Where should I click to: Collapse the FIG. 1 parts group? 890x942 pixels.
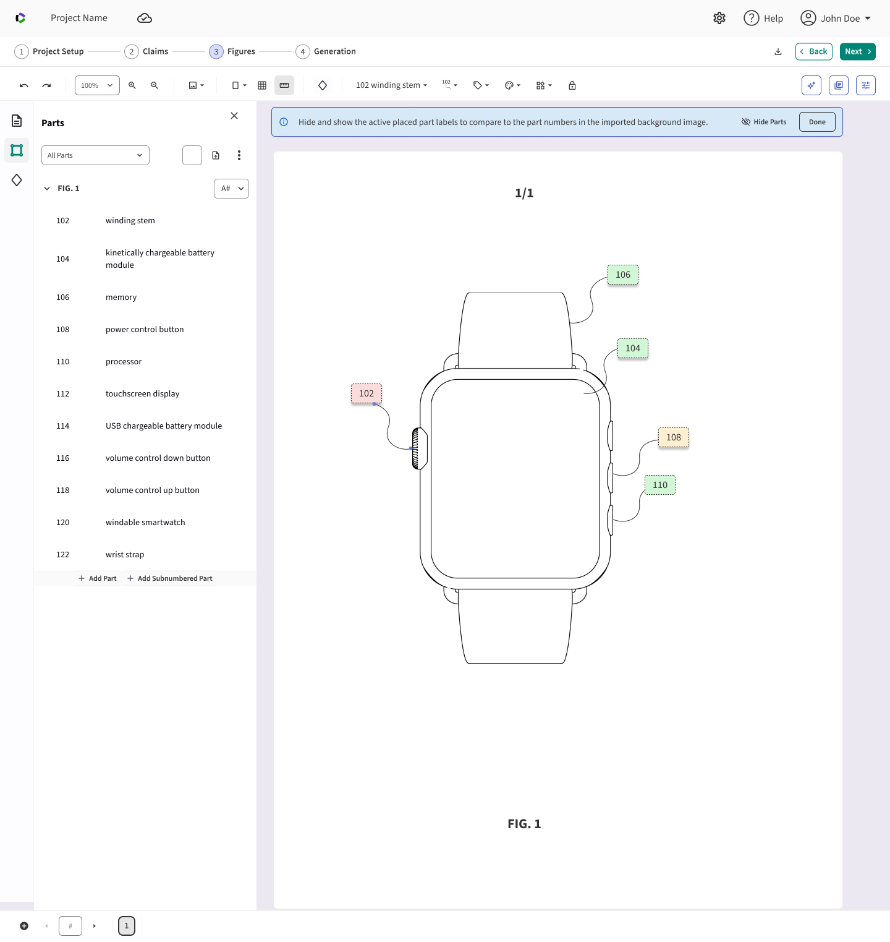click(47, 189)
